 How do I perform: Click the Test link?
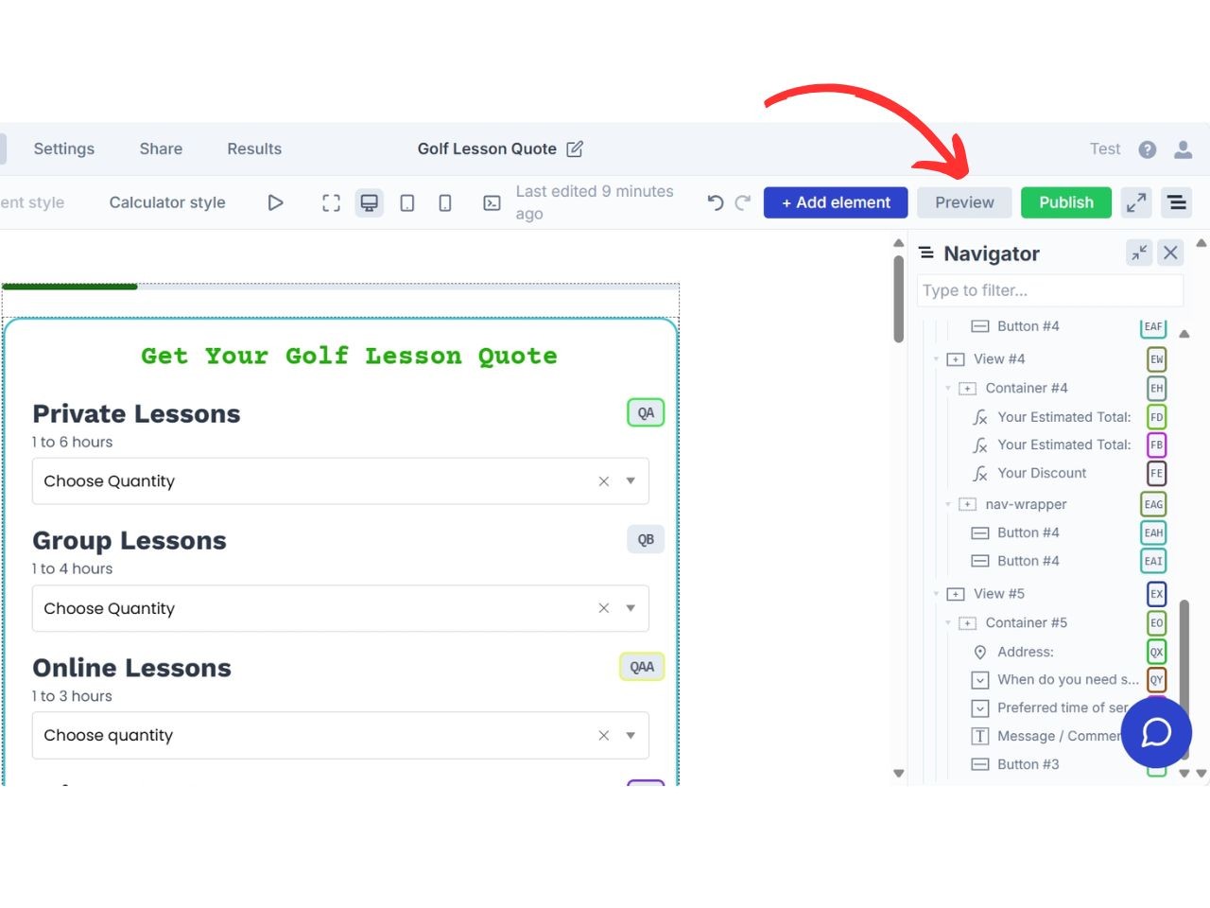pyautogui.click(x=1105, y=148)
